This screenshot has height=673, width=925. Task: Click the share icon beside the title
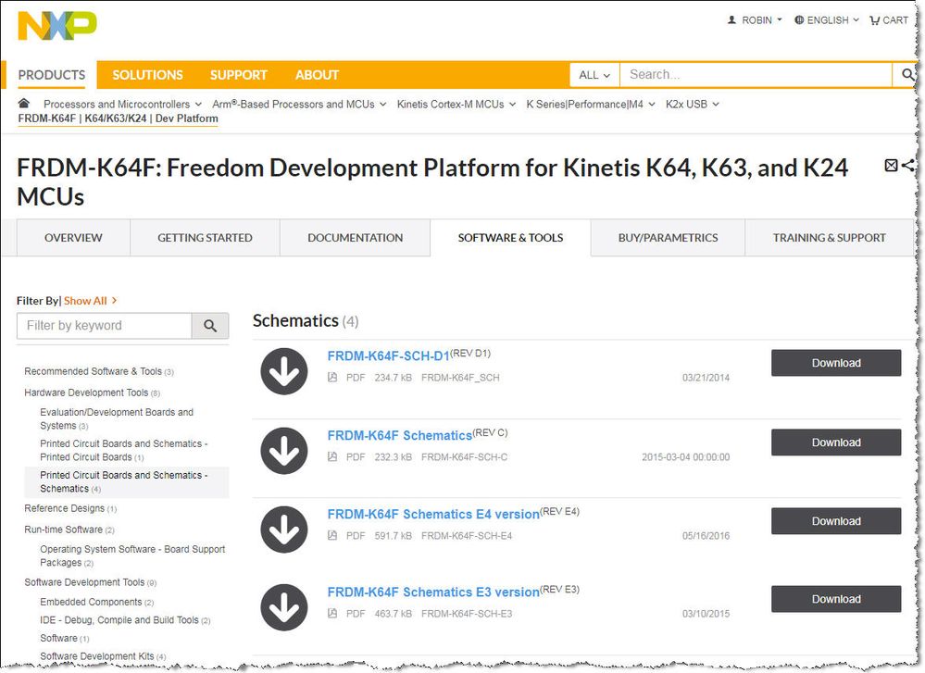coord(908,166)
